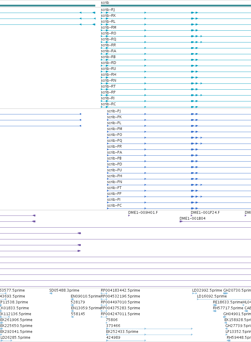Select the scrib-RJ transcript label
This screenshot has height=342, width=251.
[x=108, y=10]
